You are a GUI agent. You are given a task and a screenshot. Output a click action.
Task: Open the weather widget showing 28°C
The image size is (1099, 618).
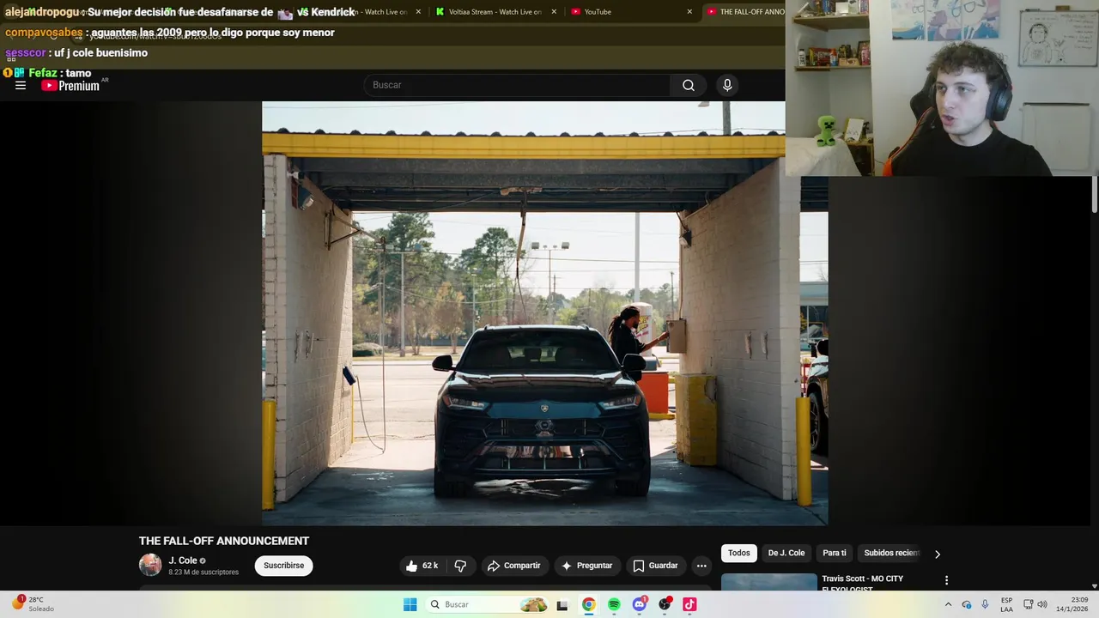33,604
